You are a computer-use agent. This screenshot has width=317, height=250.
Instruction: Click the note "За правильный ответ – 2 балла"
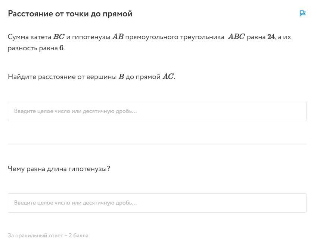pyautogui.click(x=48, y=235)
